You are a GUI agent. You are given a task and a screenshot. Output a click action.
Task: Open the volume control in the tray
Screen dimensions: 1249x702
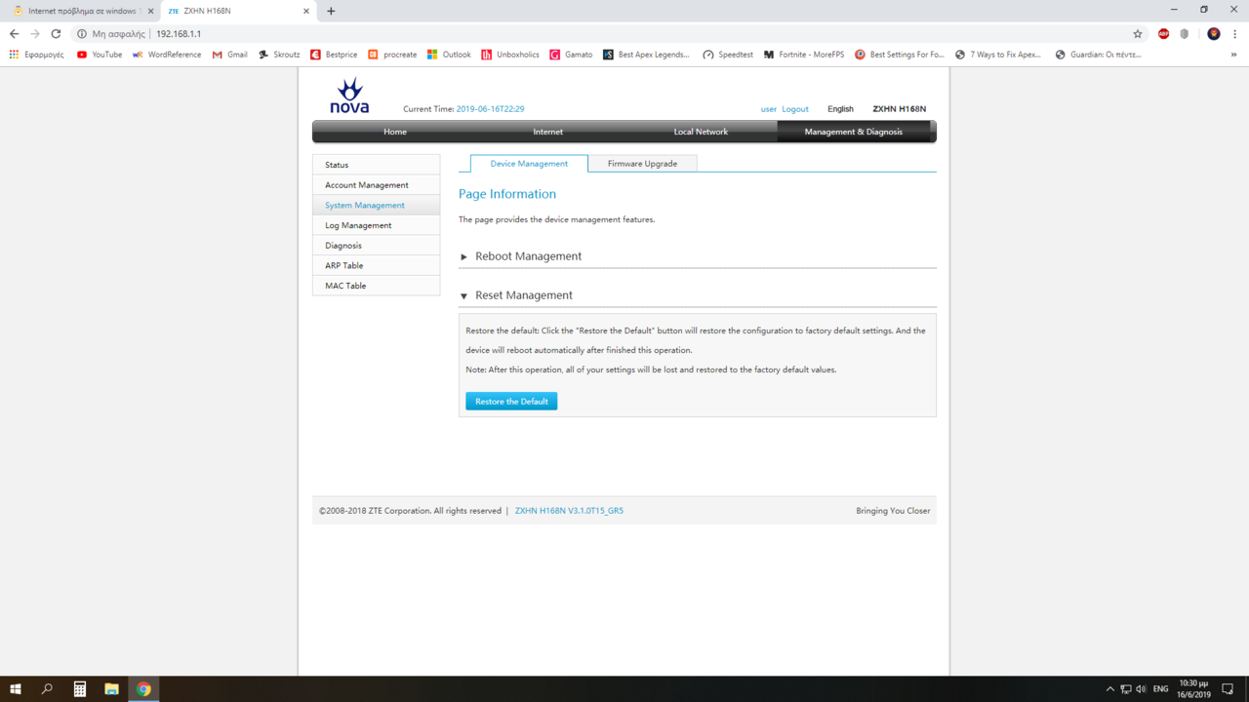tap(1141, 688)
